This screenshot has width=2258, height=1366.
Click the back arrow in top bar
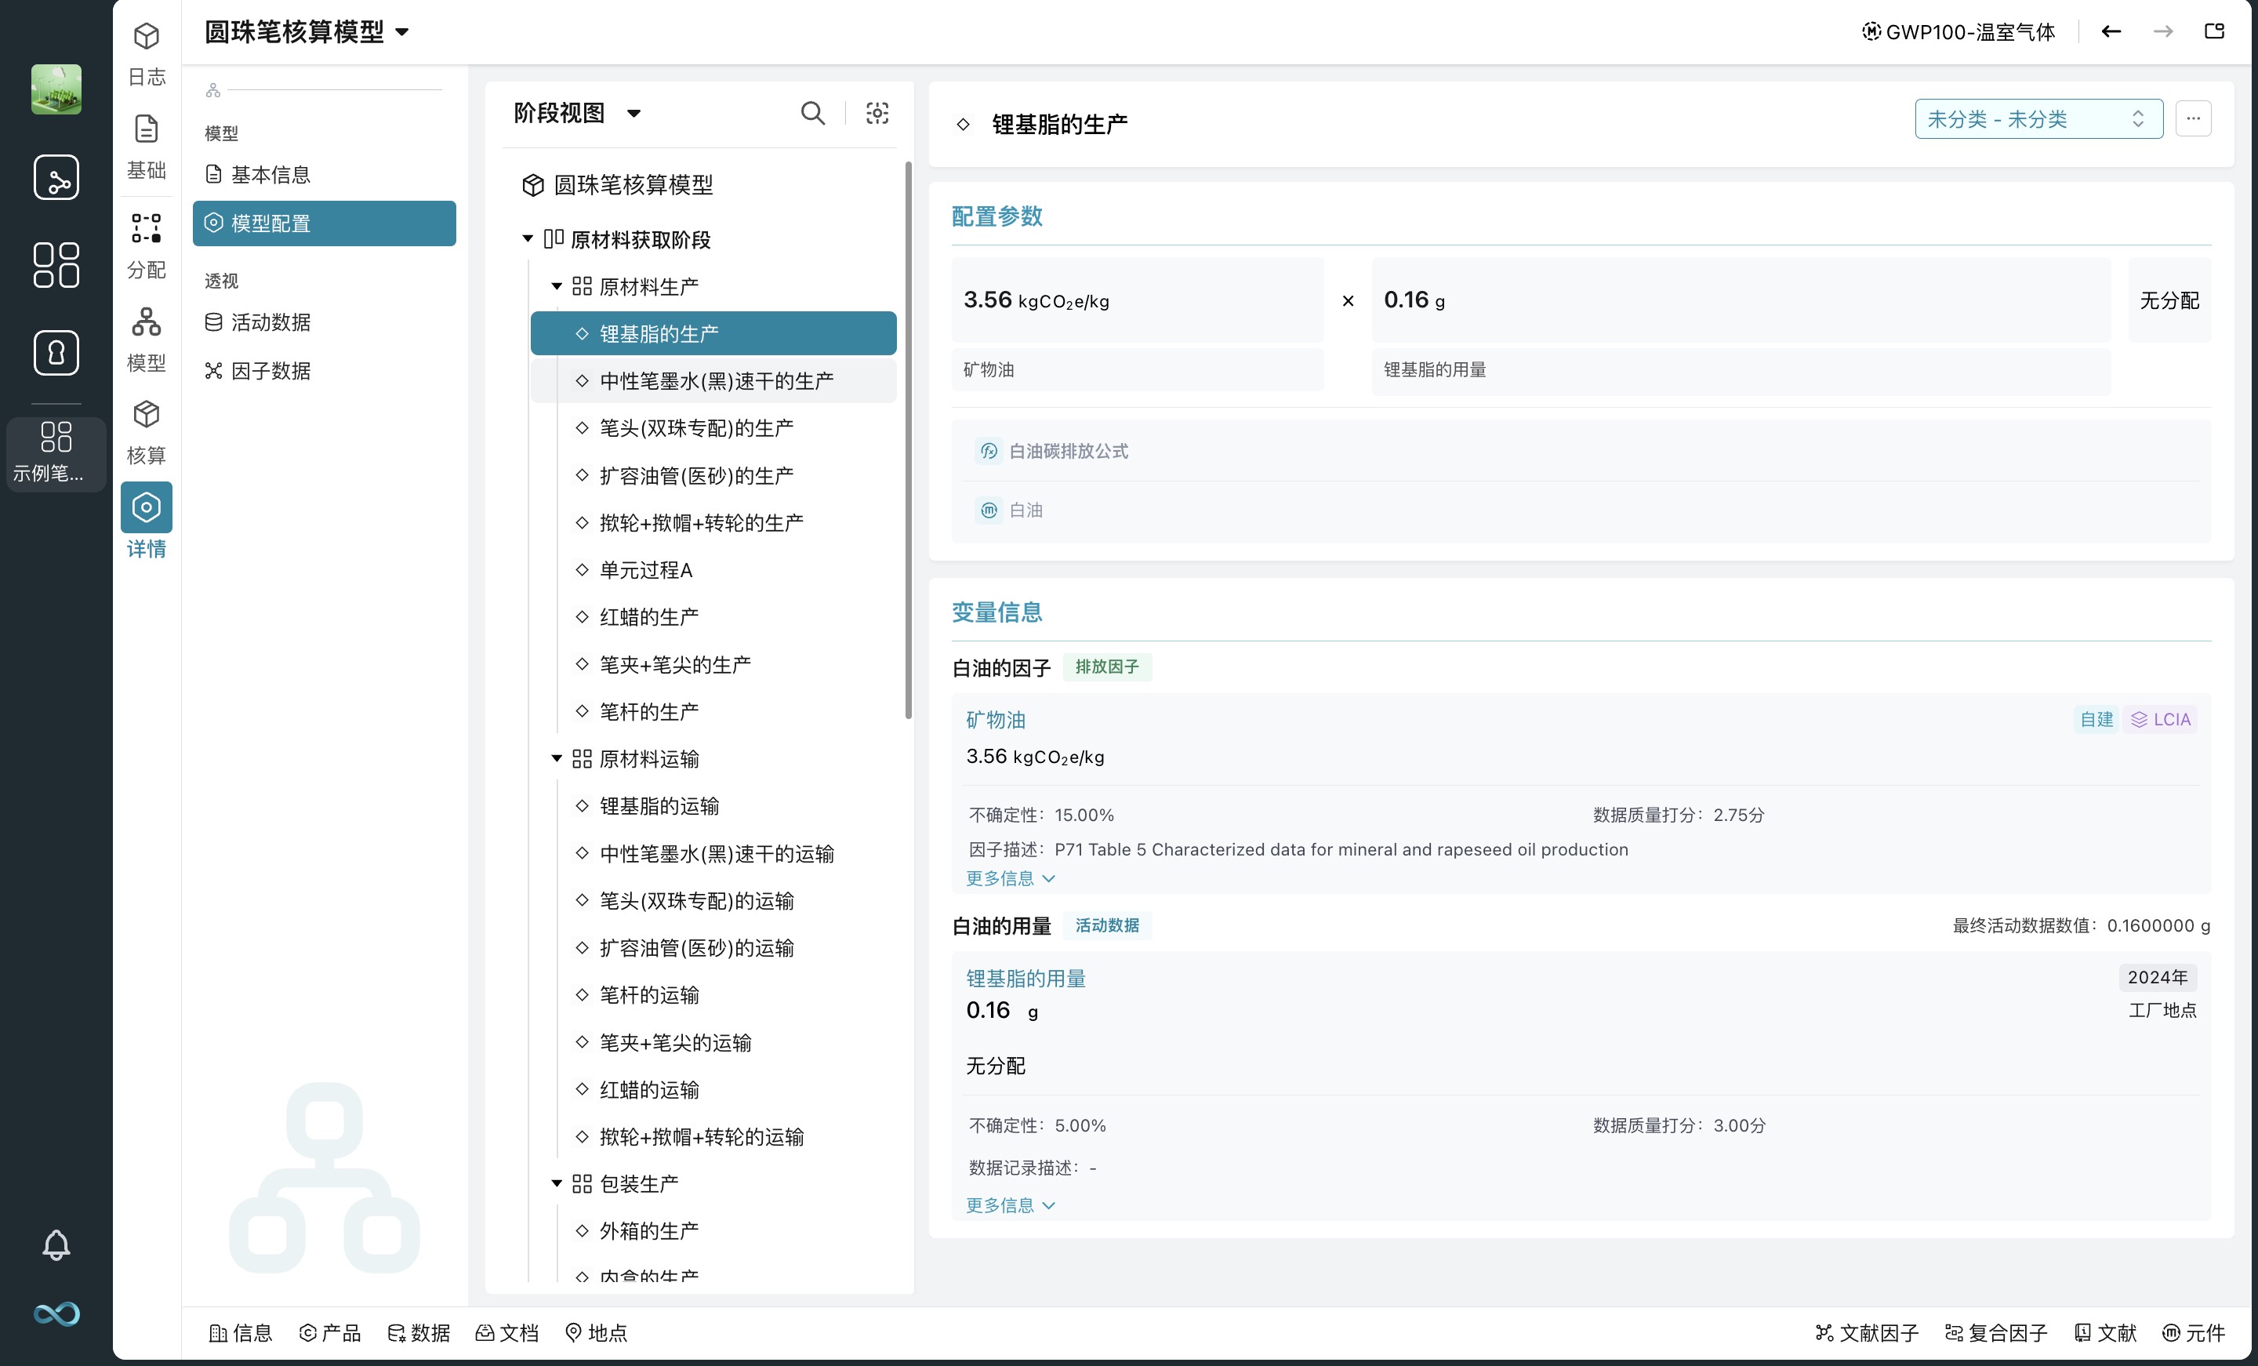click(2111, 32)
